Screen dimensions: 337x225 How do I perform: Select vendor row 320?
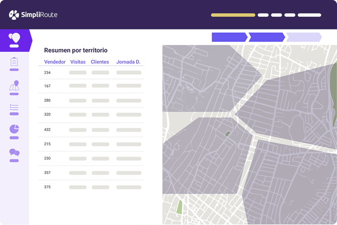(91, 115)
